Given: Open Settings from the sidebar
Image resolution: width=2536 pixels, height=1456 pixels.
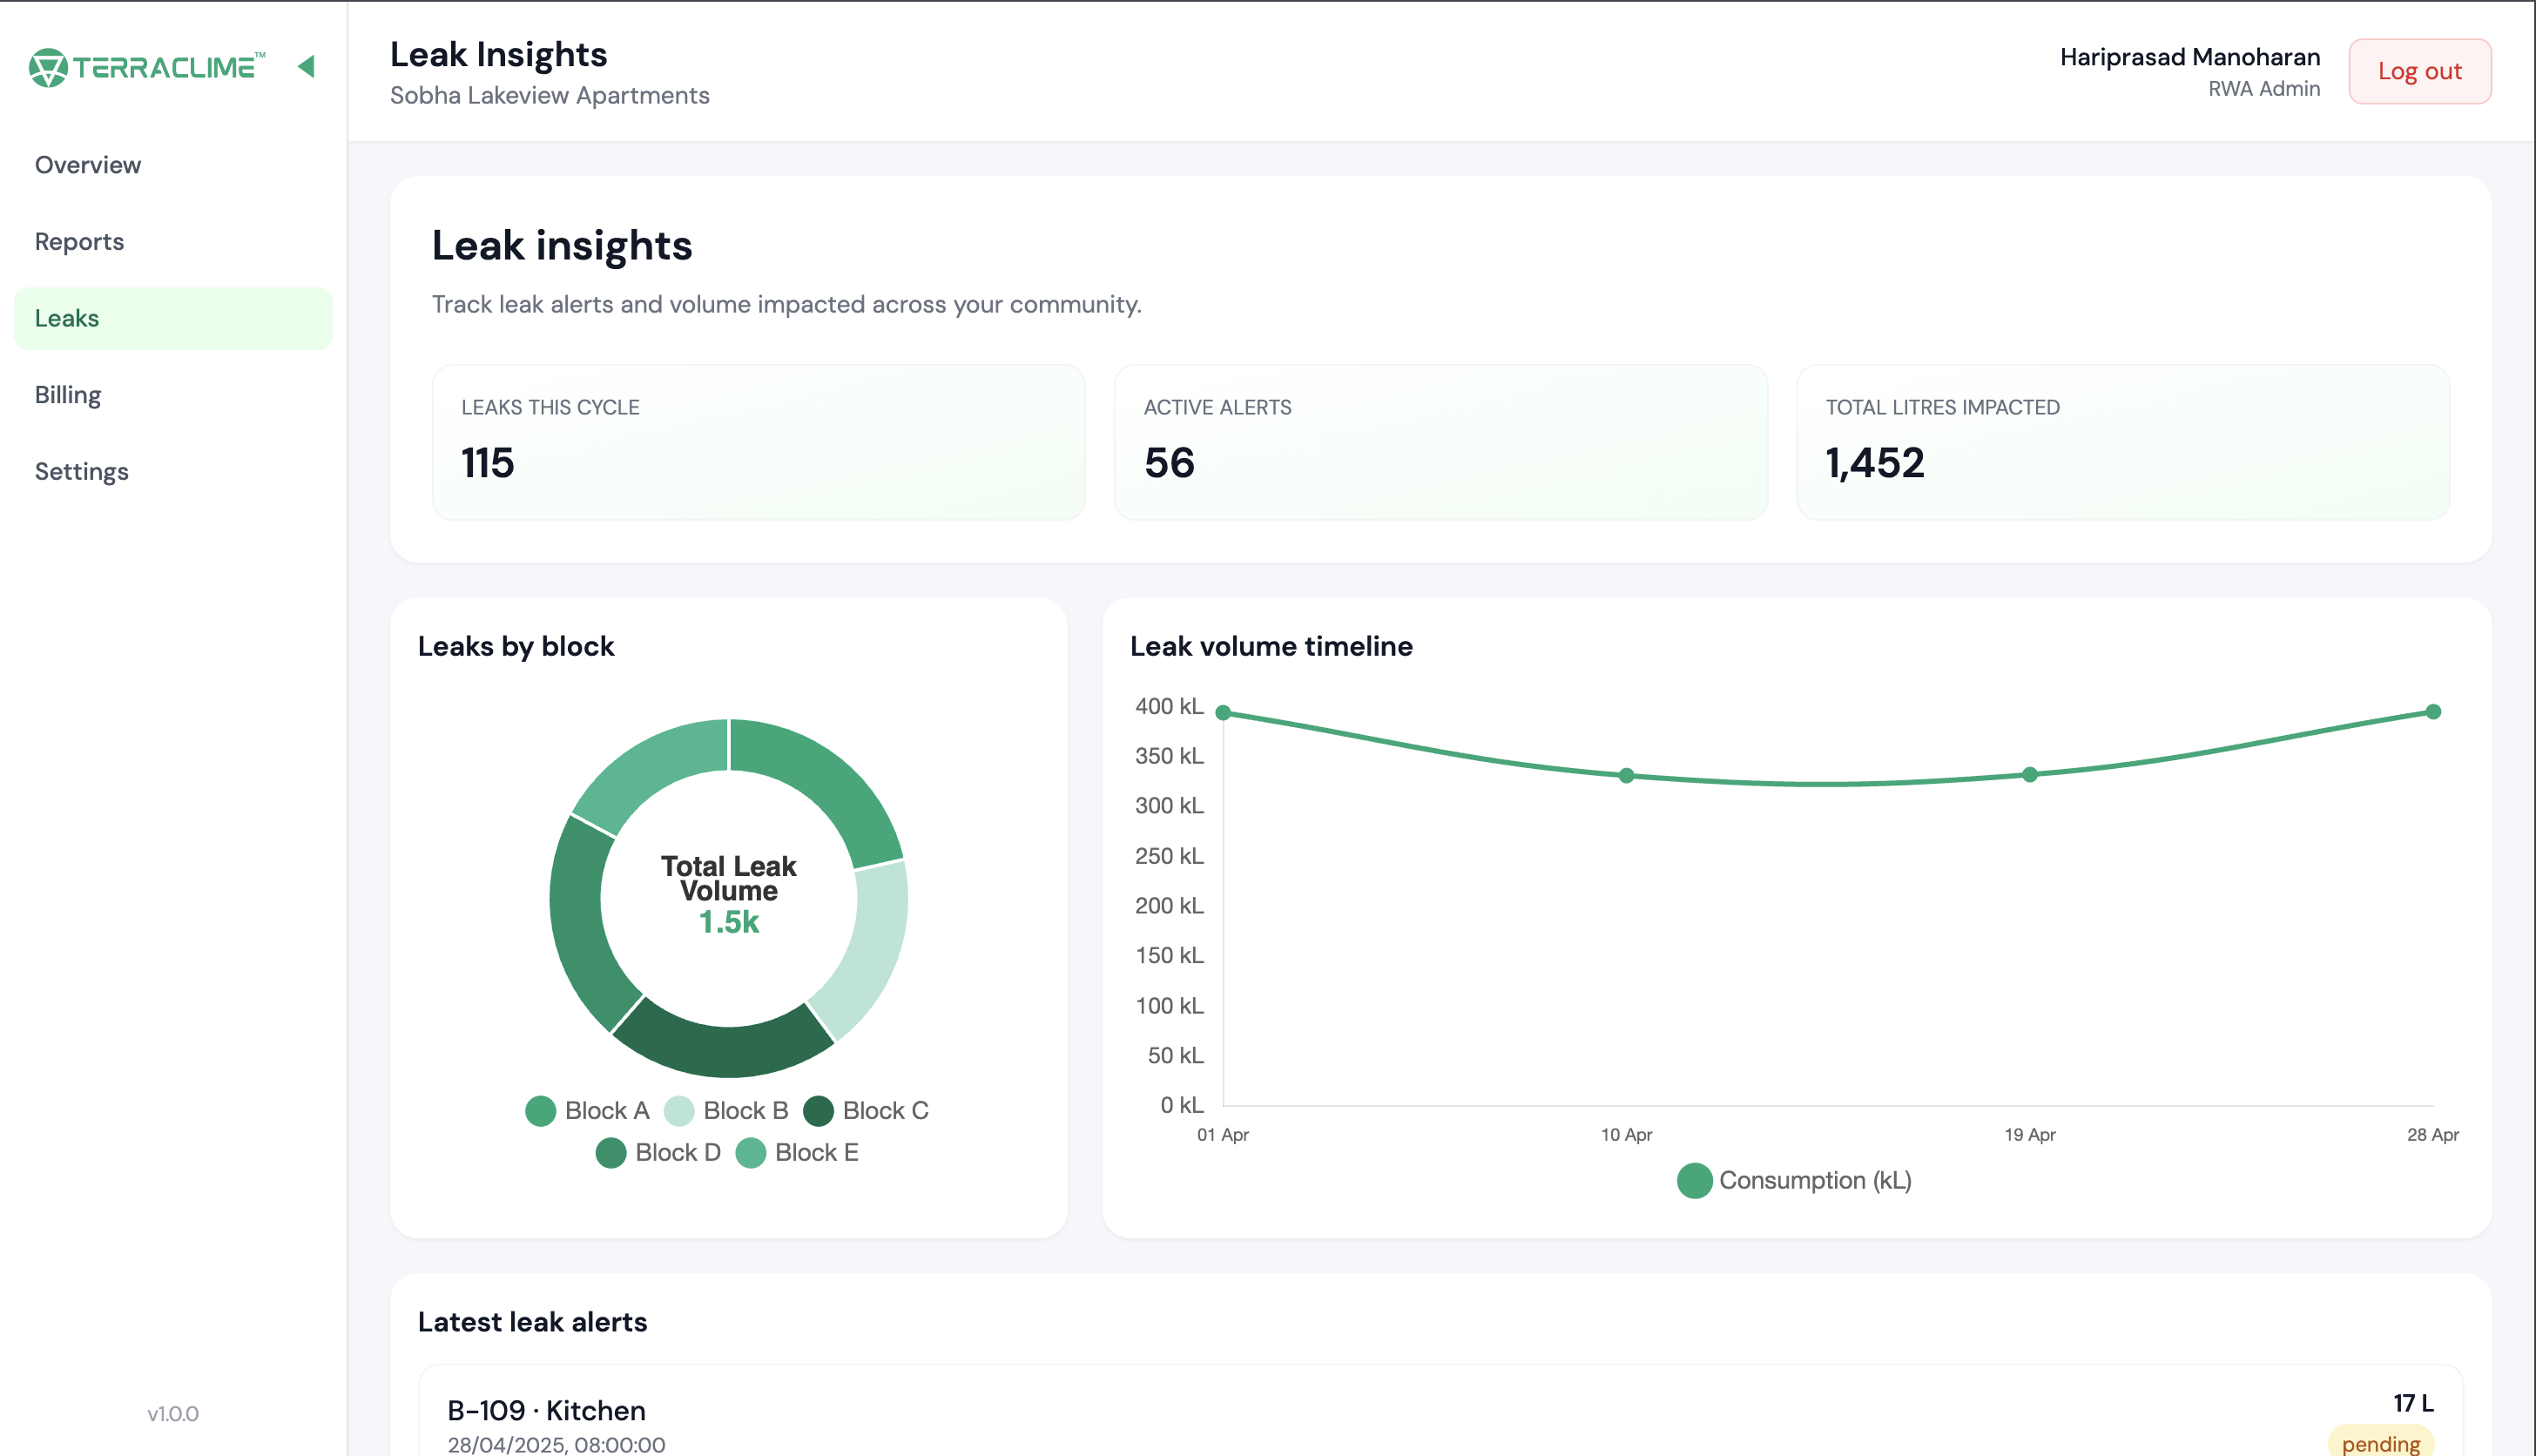Looking at the screenshot, I should click(173, 471).
